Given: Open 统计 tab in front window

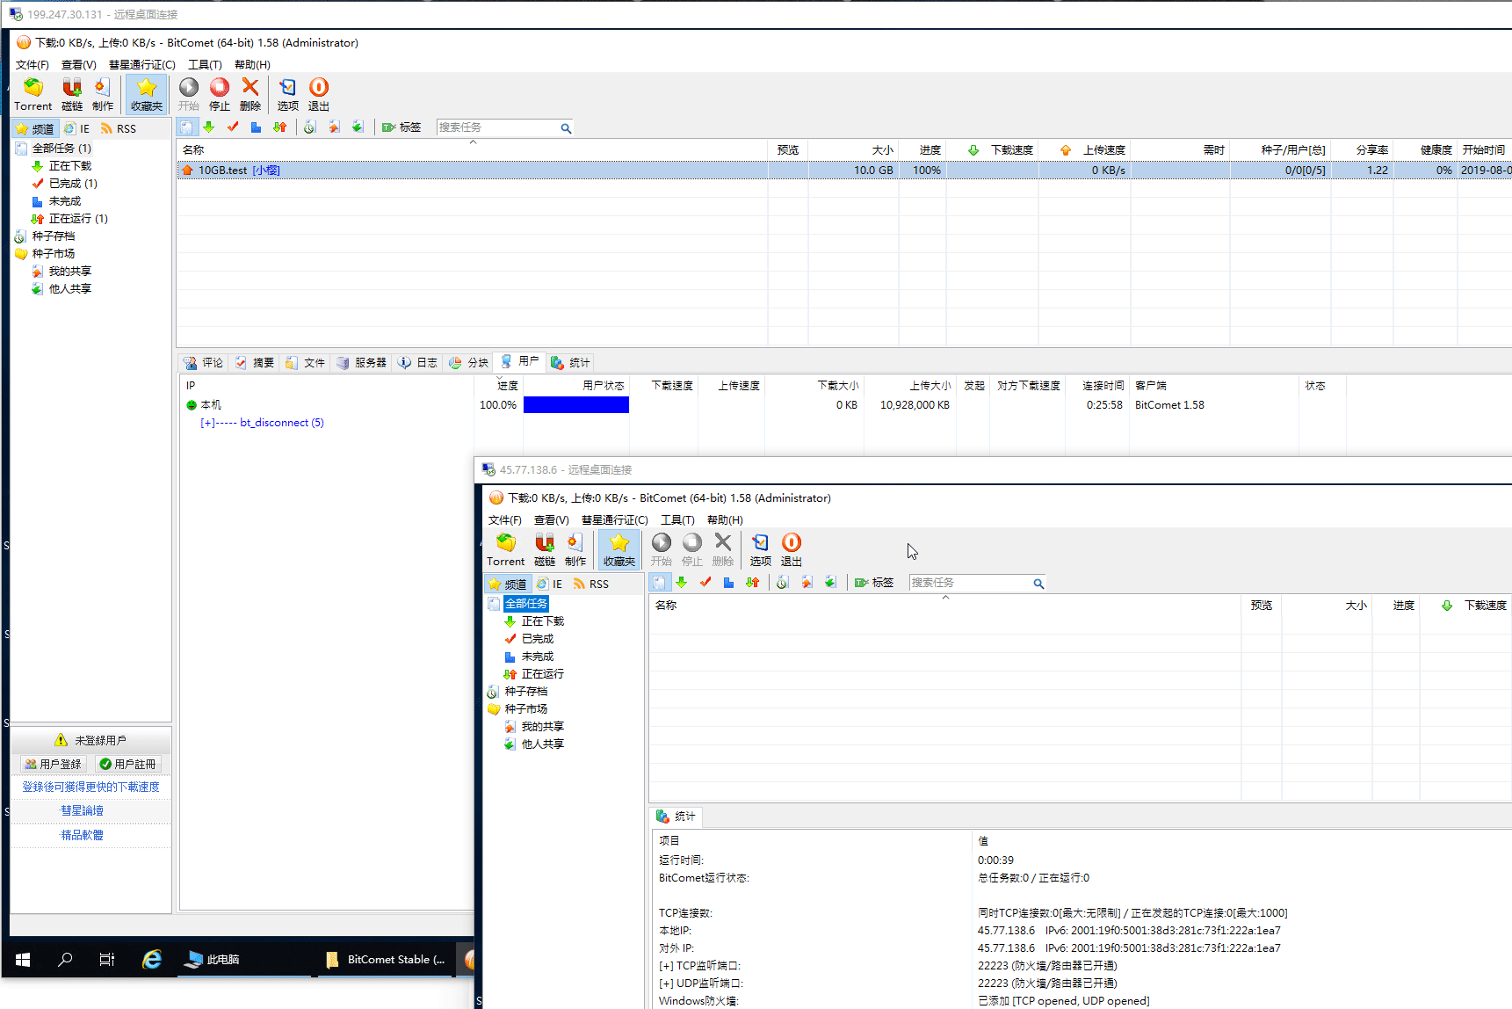Looking at the screenshot, I should click(x=676, y=817).
